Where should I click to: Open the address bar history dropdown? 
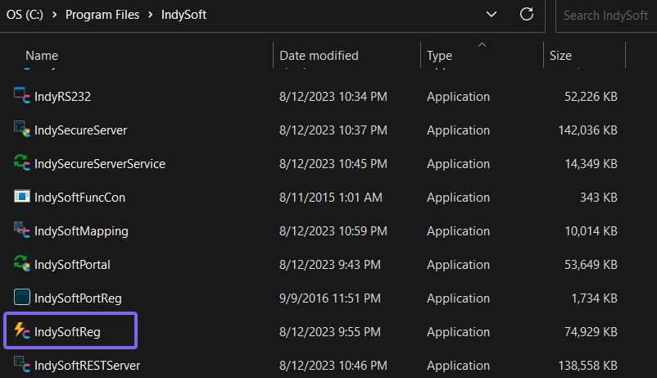492,15
